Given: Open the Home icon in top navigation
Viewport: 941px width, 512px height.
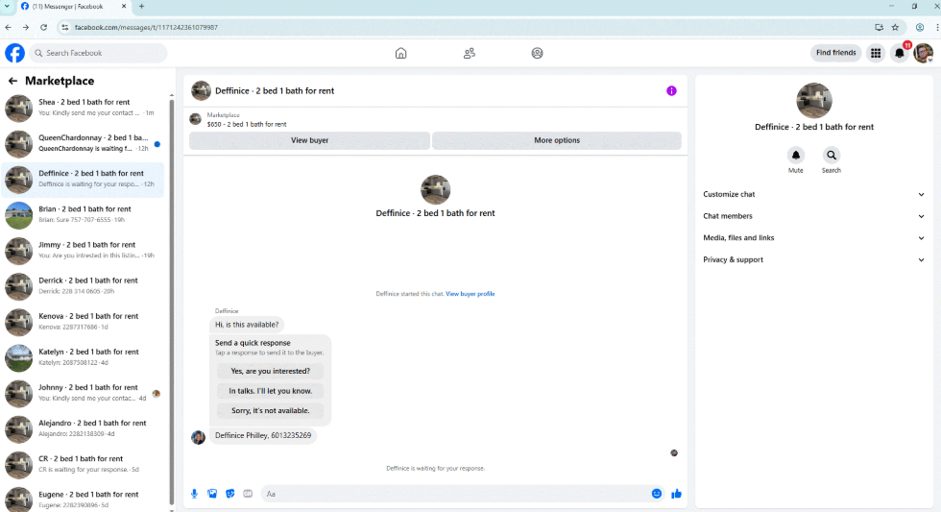Looking at the screenshot, I should (x=401, y=53).
